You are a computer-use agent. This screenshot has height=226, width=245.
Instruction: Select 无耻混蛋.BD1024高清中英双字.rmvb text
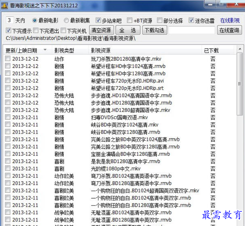[131, 213]
